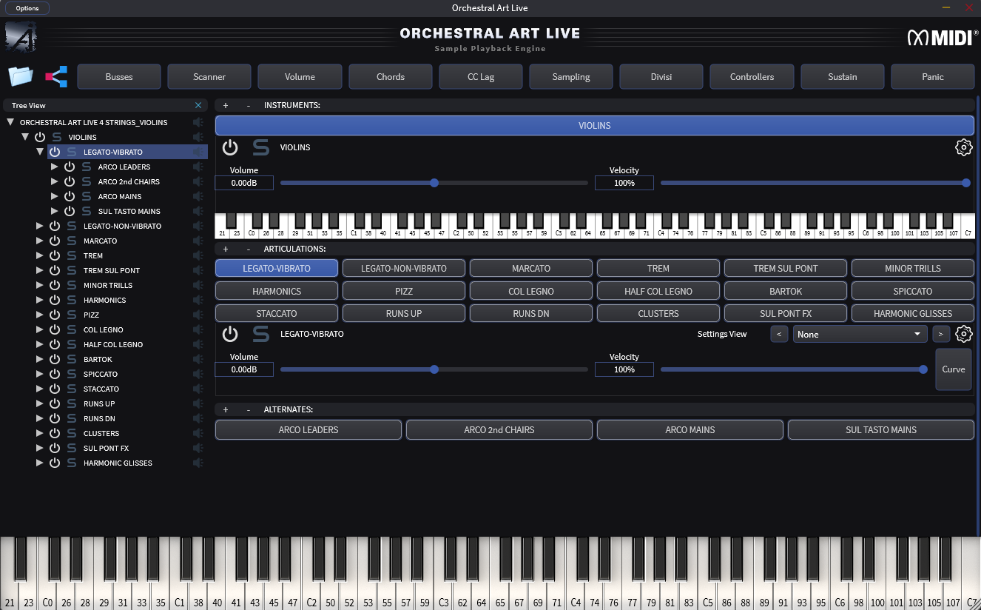This screenshot has height=610, width=981.
Task: Solo VIOLINS in the tree view
Action: (57, 137)
